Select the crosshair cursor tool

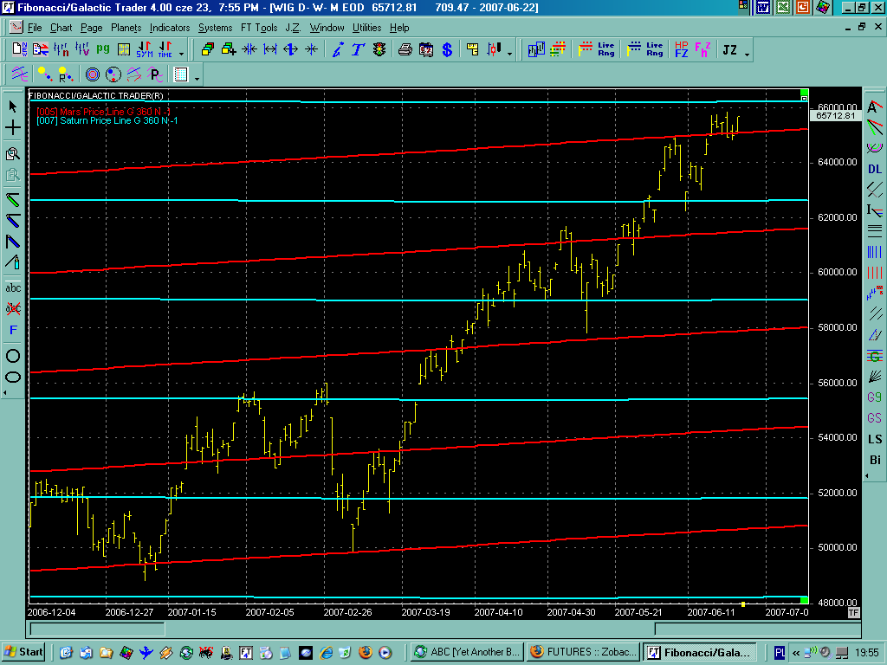click(x=13, y=128)
